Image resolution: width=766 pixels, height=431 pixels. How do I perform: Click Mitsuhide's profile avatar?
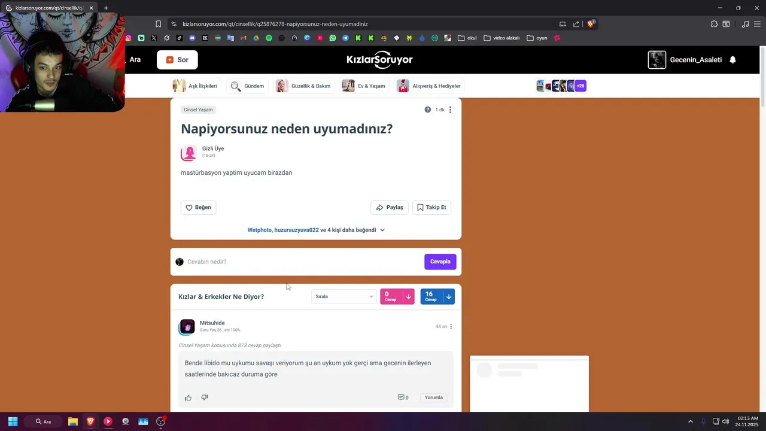(x=187, y=327)
